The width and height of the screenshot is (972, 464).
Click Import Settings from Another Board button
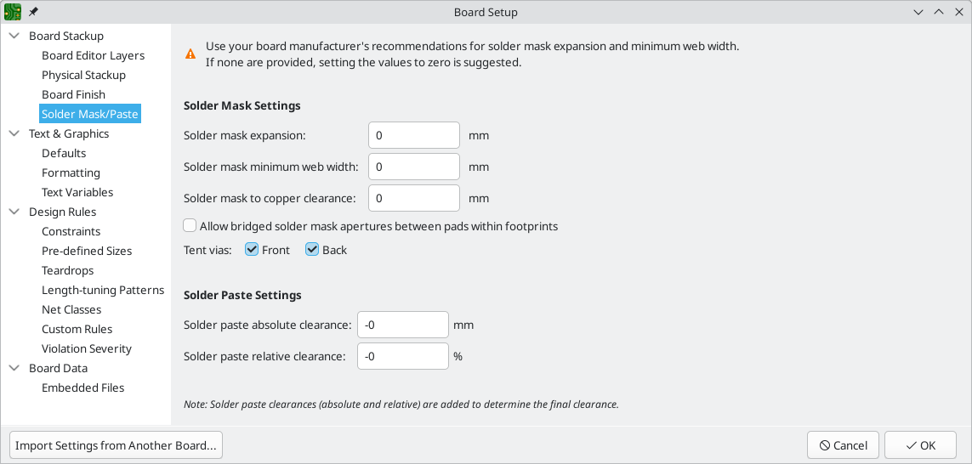coord(117,445)
